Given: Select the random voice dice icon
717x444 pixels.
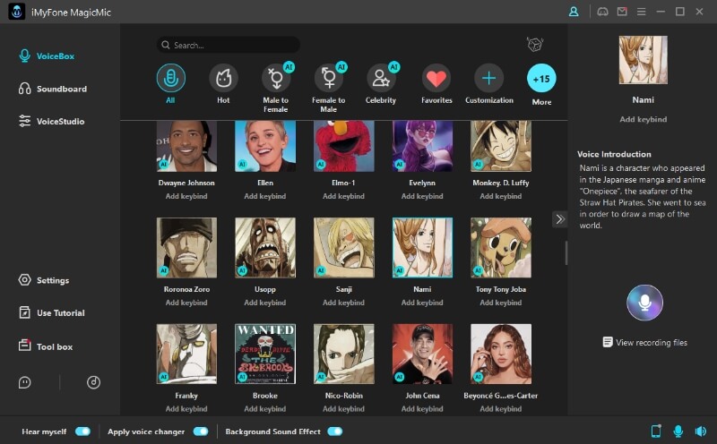Looking at the screenshot, I should (x=534, y=44).
